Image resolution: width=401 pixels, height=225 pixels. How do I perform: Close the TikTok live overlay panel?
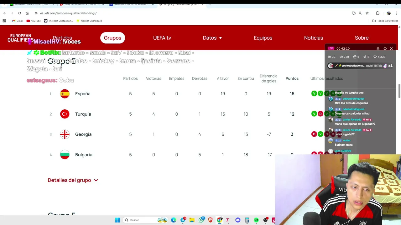coord(391,48)
